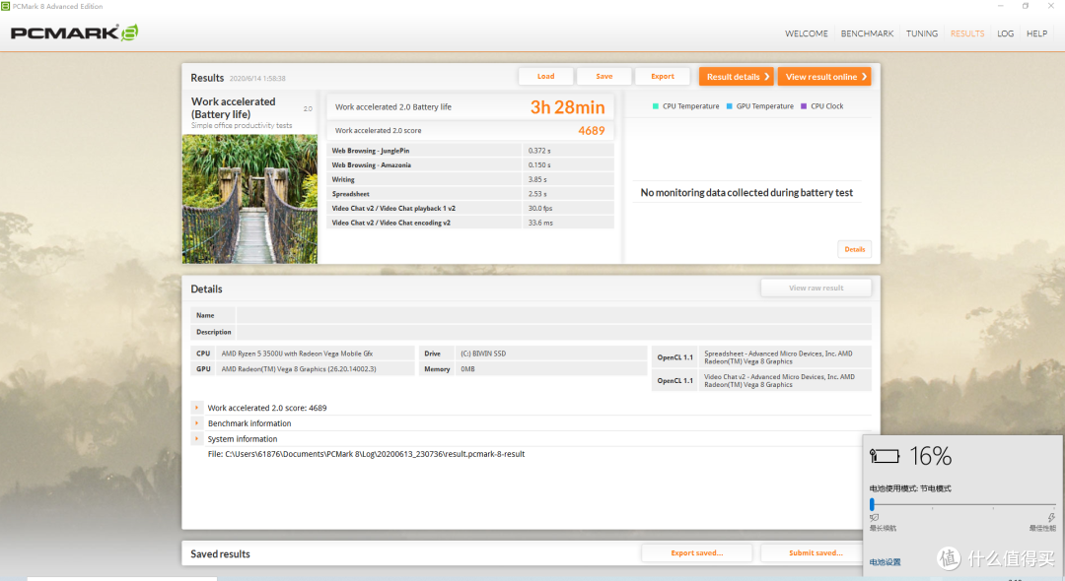Click the result file path text
This screenshot has height=581, width=1065.
(366, 454)
